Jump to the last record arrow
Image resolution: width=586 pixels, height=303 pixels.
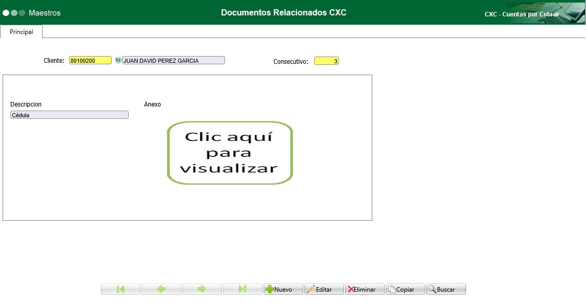(242, 289)
